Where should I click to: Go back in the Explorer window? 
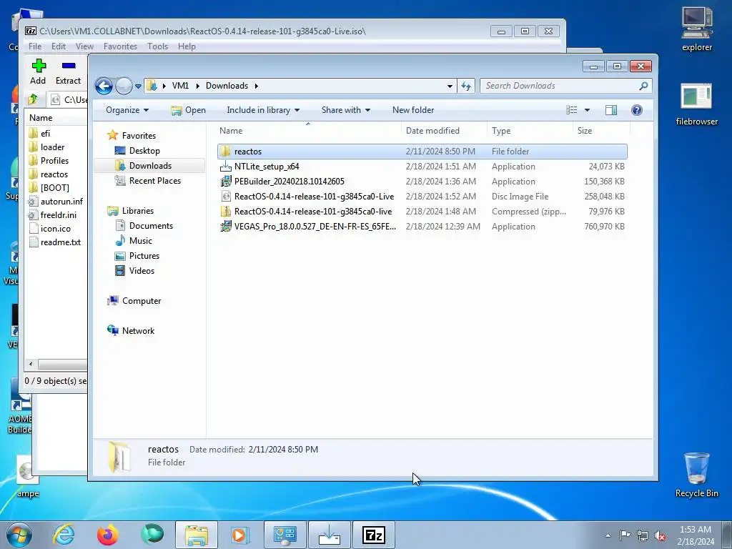click(x=104, y=86)
